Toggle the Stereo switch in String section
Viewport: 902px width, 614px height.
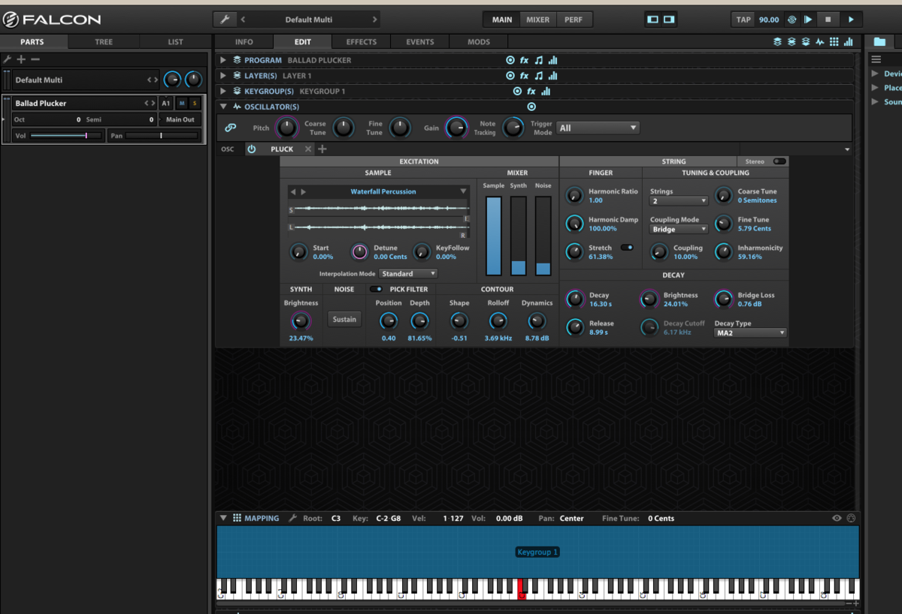pos(779,161)
